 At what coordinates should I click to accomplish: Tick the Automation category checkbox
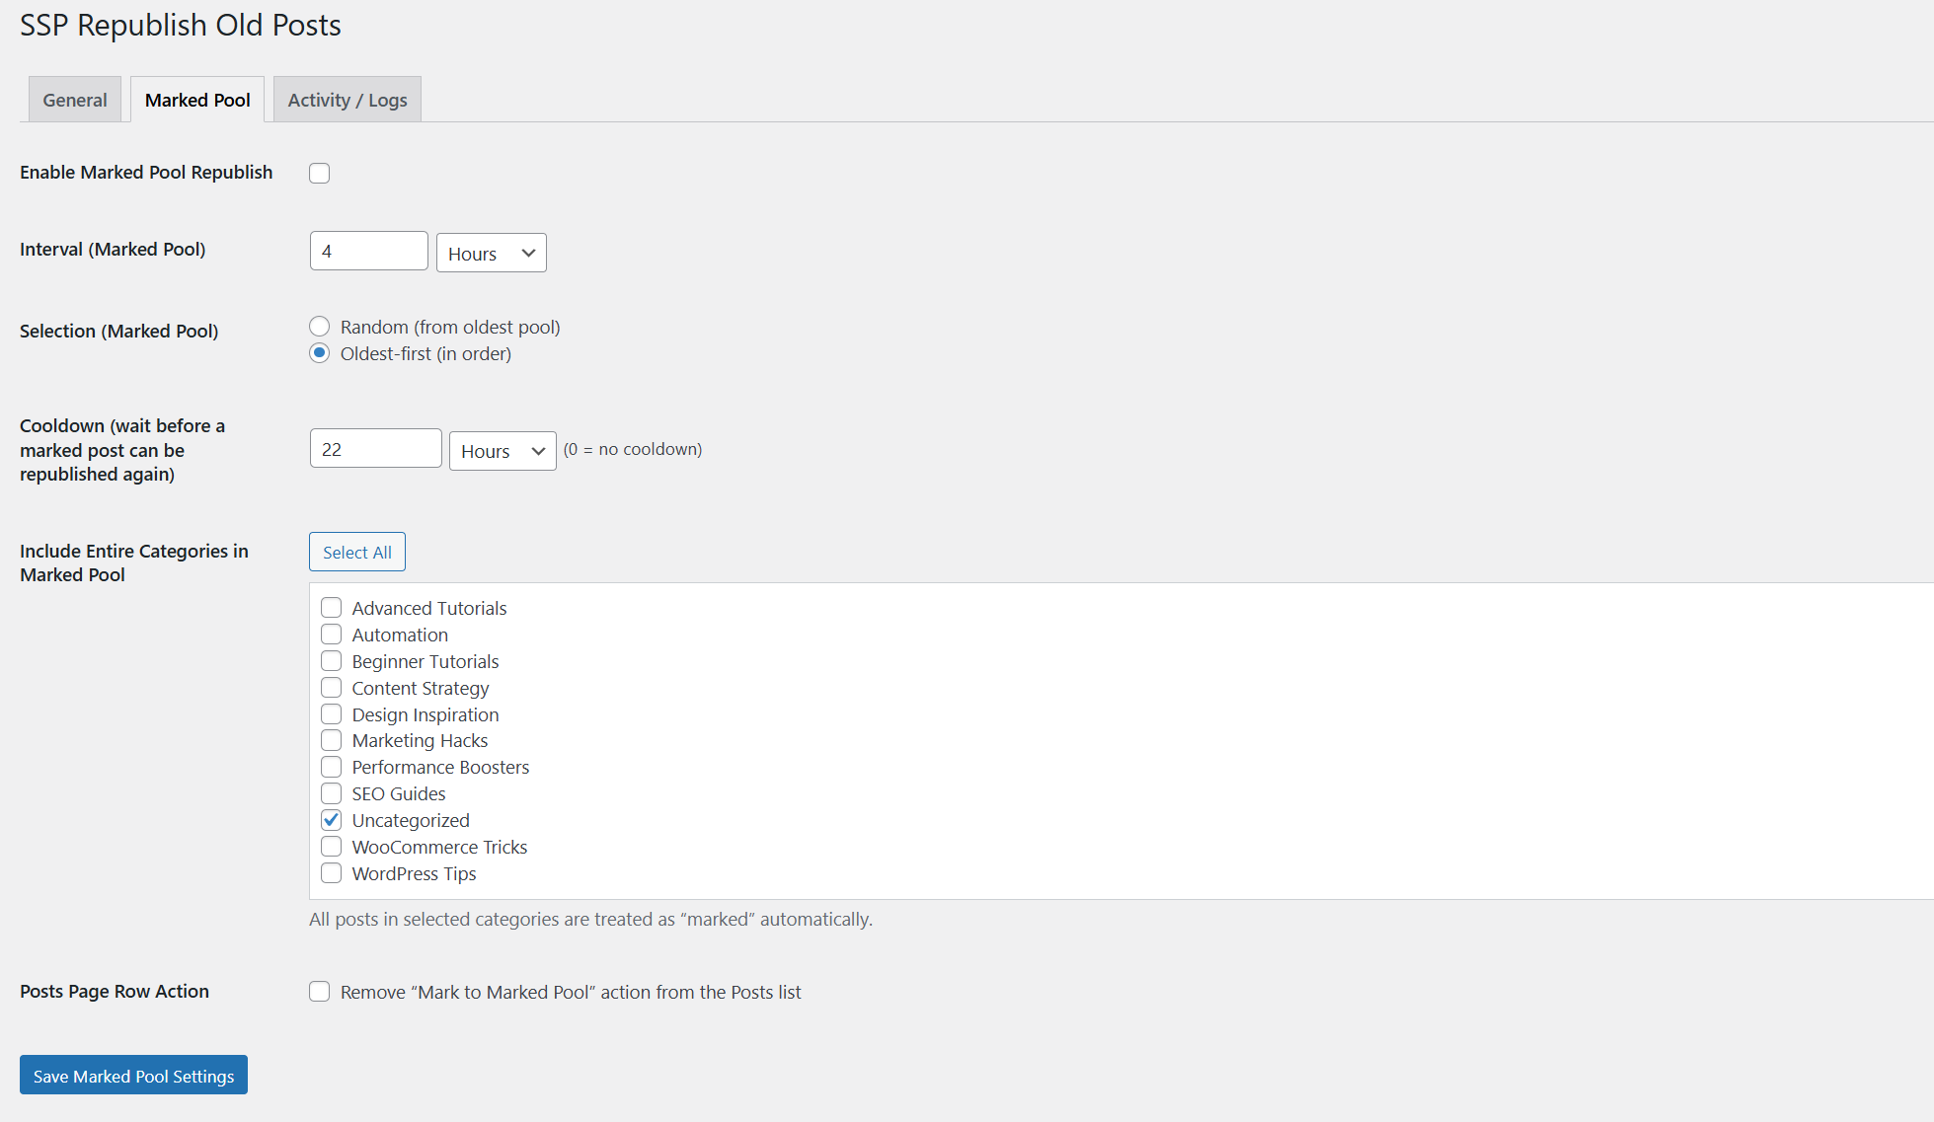coord(332,635)
